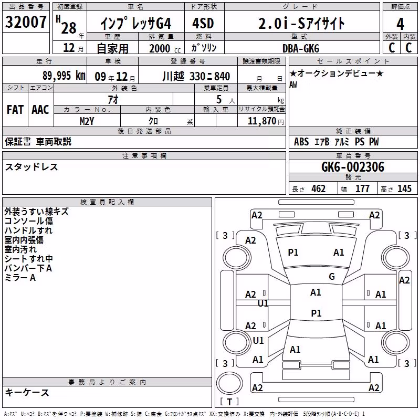Click the interior grade C under 内装
The image size is (420, 420).
click(408, 48)
